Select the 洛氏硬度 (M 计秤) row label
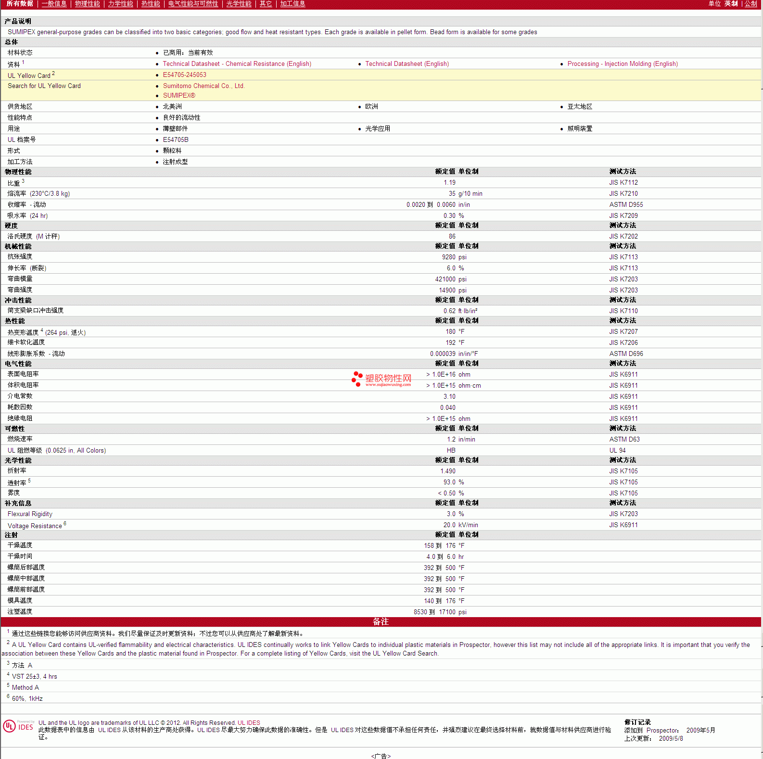This screenshot has width=763, height=759. [x=34, y=237]
